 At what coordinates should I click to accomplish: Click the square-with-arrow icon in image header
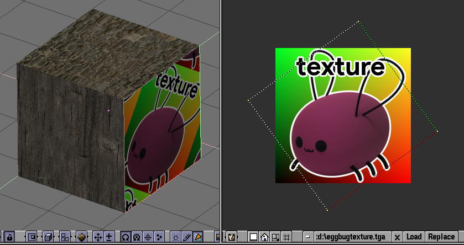point(275,237)
